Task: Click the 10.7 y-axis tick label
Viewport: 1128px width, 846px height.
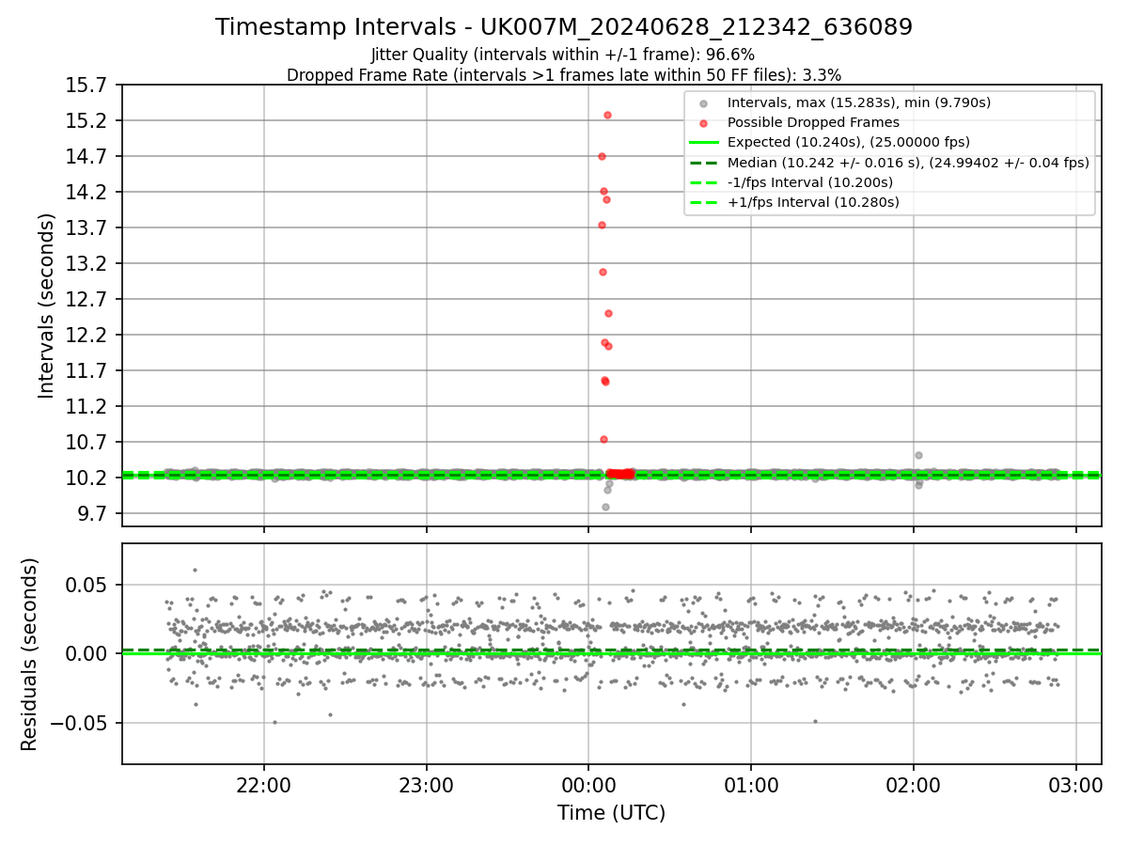Action: coord(86,443)
